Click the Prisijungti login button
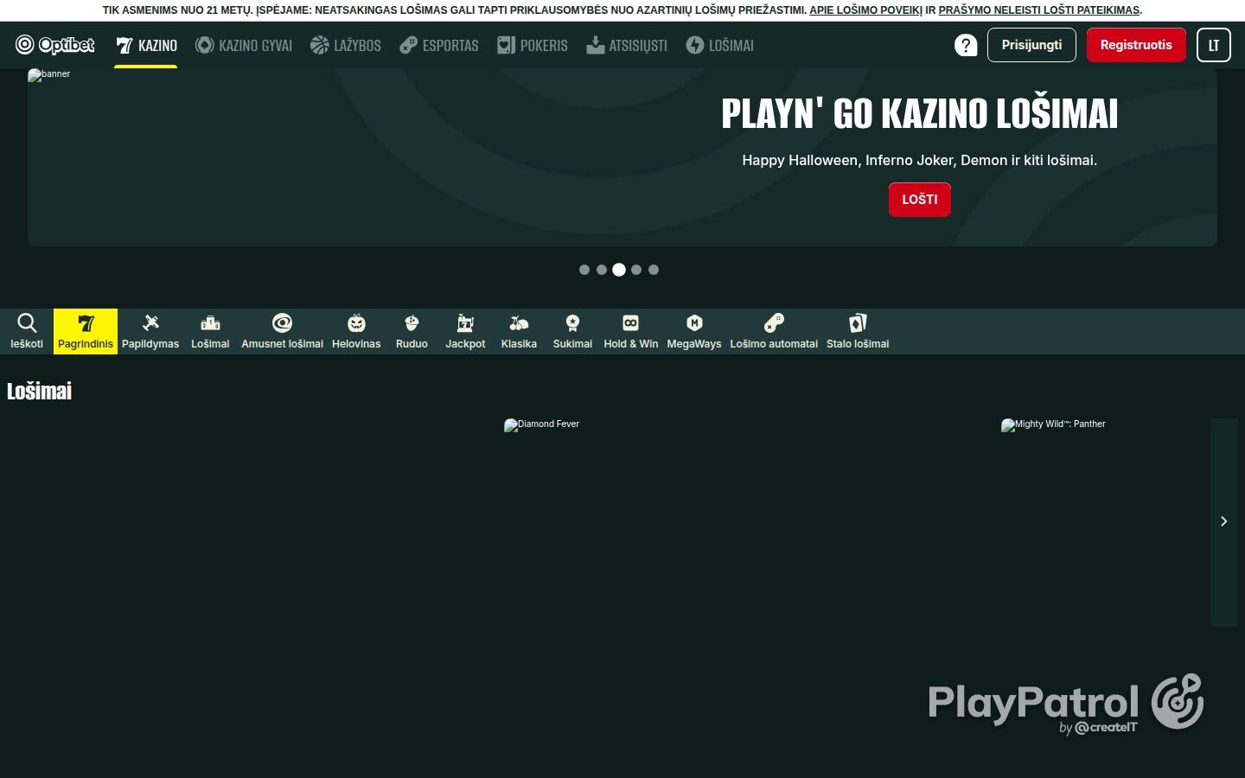This screenshot has height=778, width=1245. pos(1031,45)
